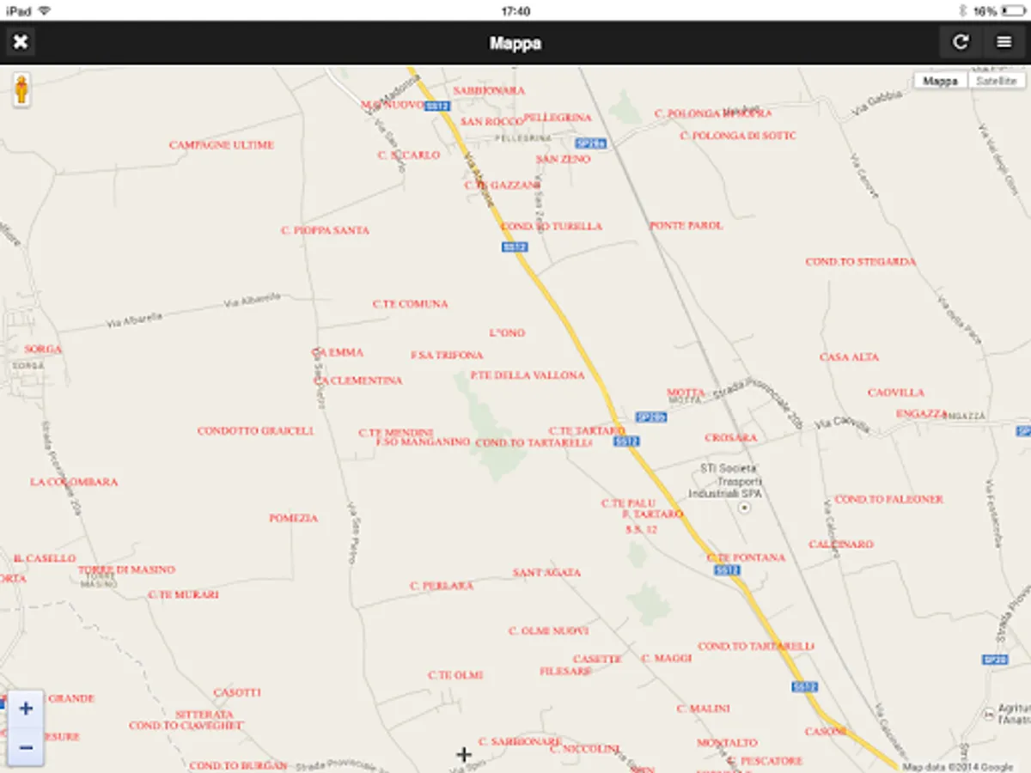Select the CAMPAGNE ULTIME label

click(222, 145)
